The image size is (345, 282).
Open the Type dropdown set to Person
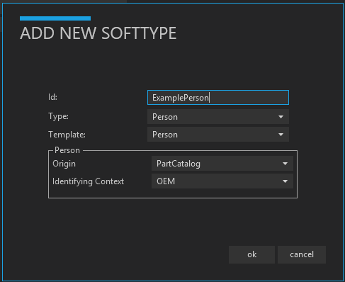click(218, 117)
